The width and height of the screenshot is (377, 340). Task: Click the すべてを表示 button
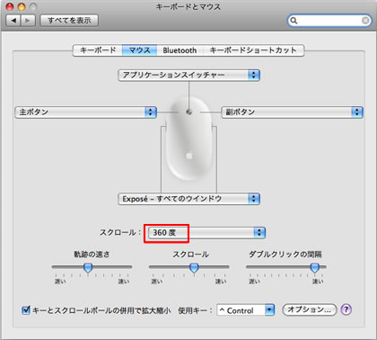69,21
